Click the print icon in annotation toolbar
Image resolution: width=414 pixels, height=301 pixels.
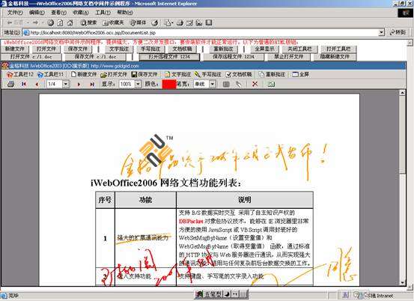(10, 84)
